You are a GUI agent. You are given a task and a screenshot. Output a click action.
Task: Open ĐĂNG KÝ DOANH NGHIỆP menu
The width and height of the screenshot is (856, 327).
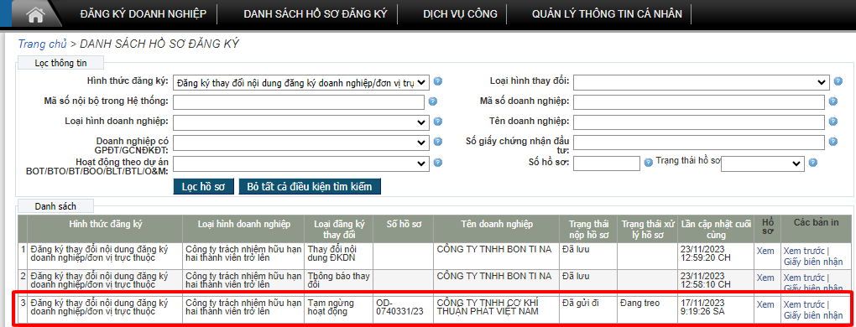pyautogui.click(x=143, y=14)
